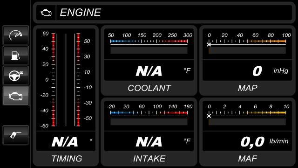
Task: Open the steering wheel trip page
Action: 16,76
